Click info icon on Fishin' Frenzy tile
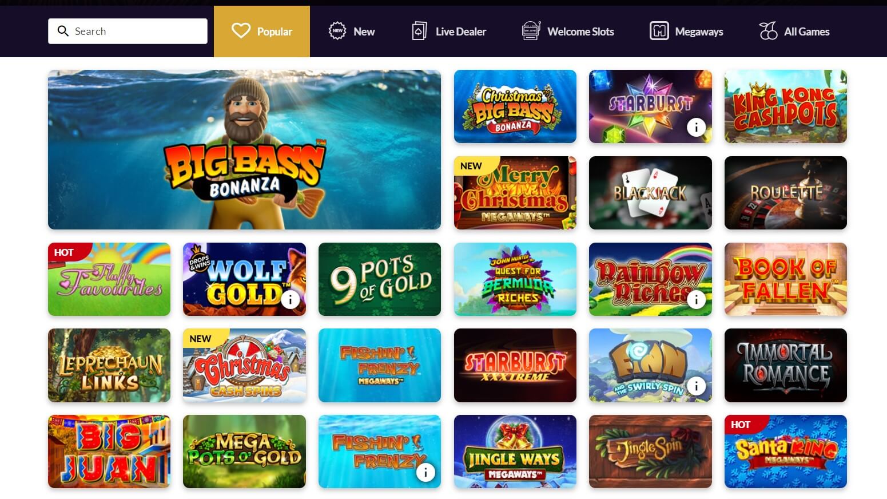Screen dimensions: 887x499 point(425,472)
